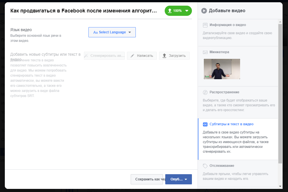
Task: Expand the Опуб... publish options arrow
Action: click(x=186, y=179)
